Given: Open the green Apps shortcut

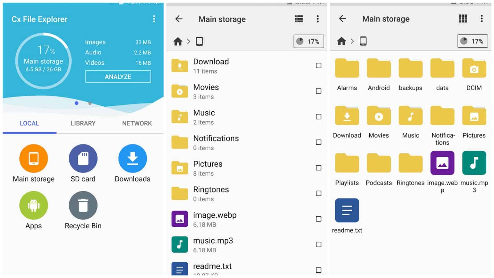Looking at the screenshot, I should coord(33,206).
